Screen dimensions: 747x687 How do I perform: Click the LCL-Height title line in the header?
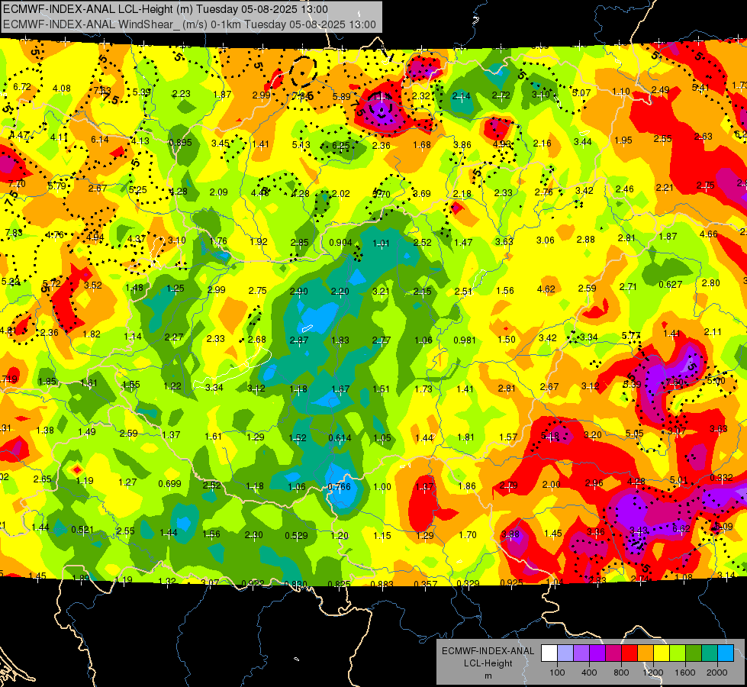pos(166,9)
